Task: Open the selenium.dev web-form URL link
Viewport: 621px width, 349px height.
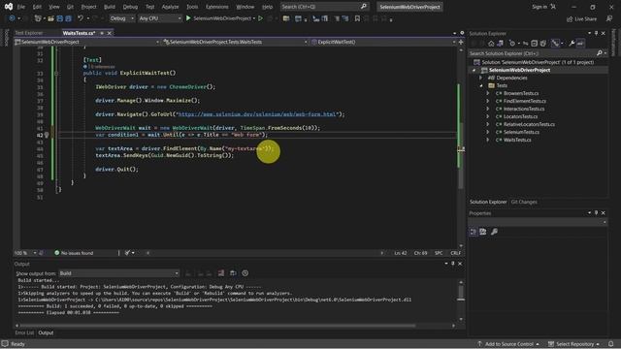Action: [256, 114]
